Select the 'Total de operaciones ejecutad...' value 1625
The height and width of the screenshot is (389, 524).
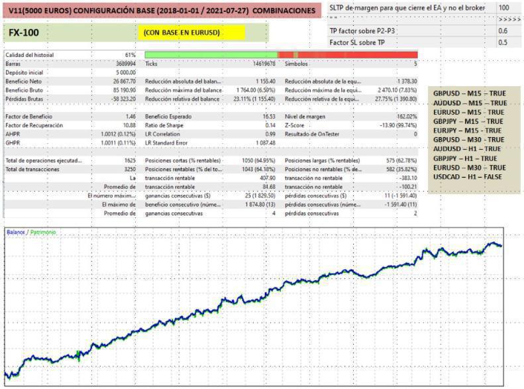click(x=130, y=160)
